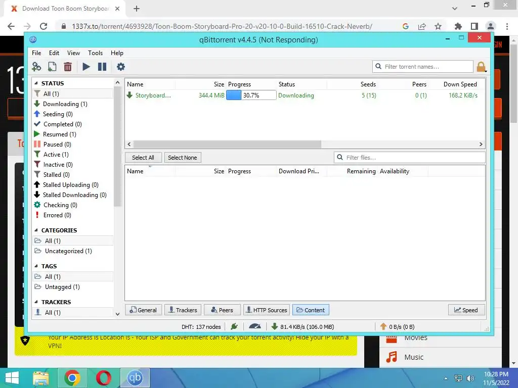Click the lock UI padlock icon
Image resolution: width=518 pixels, height=388 pixels.
click(481, 67)
